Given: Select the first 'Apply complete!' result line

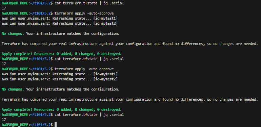Looking at the screenshot, I should tap(62, 54).
